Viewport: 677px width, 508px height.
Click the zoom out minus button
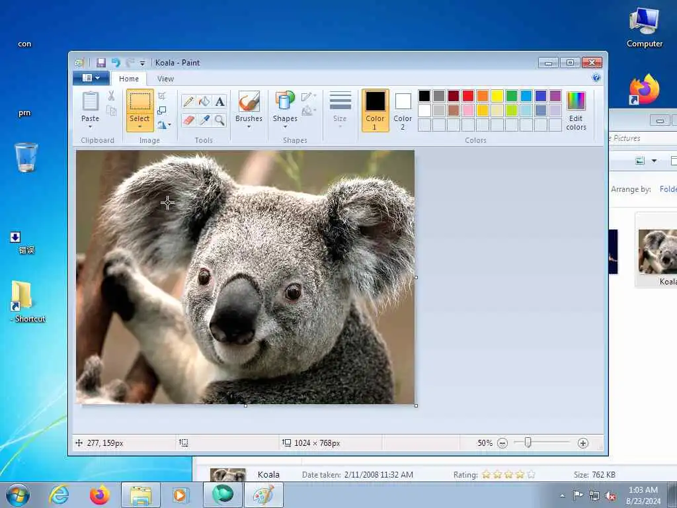tap(502, 443)
